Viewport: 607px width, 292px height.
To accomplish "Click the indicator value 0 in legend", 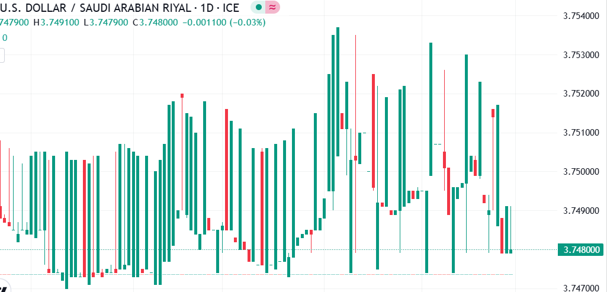I will click(x=5, y=38).
